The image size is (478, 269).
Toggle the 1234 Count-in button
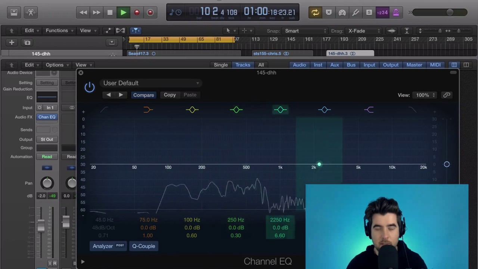(x=382, y=12)
